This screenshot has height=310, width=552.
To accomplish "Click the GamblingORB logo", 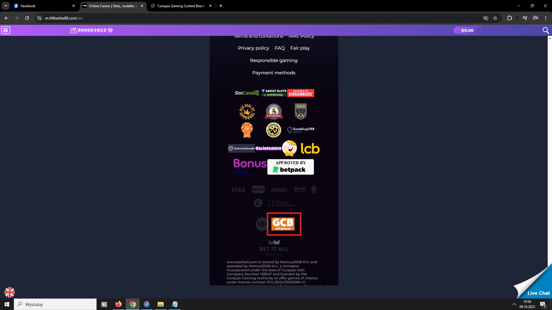I will click(x=301, y=130).
